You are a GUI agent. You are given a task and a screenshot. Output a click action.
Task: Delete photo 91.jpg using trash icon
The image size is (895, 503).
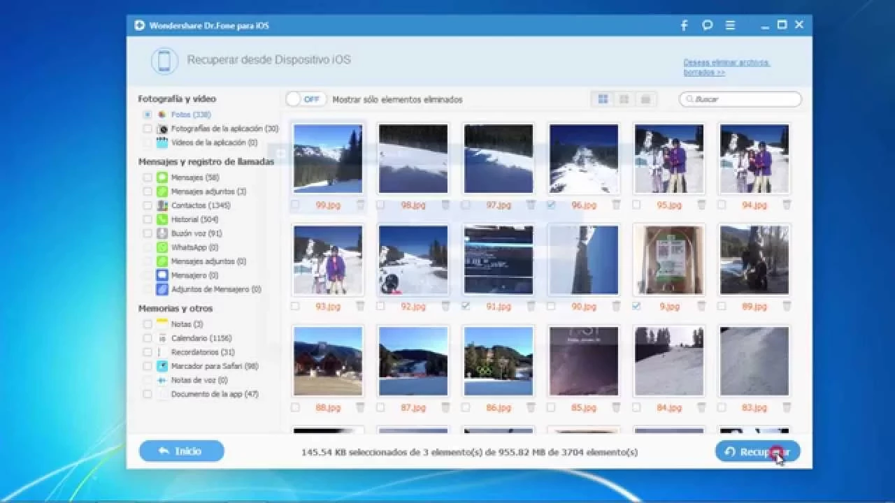(531, 306)
